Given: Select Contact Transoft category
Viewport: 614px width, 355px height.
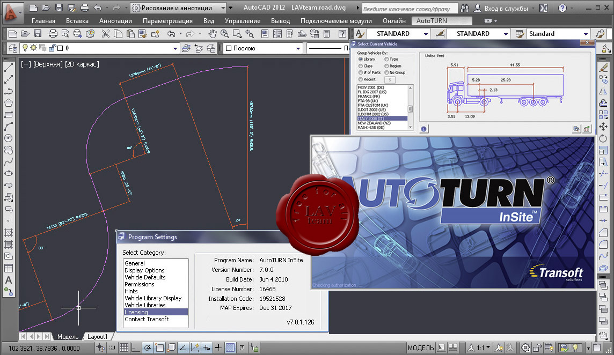Looking at the screenshot, I should coord(147,320).
